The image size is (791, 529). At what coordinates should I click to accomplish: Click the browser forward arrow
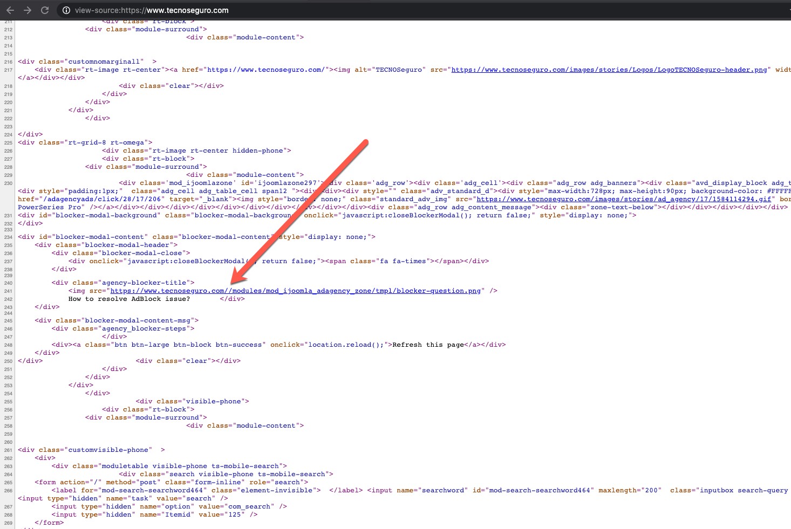[x=28, y=10]
